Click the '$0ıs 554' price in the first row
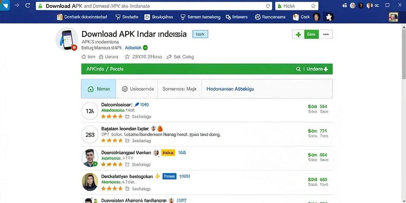 318,106
